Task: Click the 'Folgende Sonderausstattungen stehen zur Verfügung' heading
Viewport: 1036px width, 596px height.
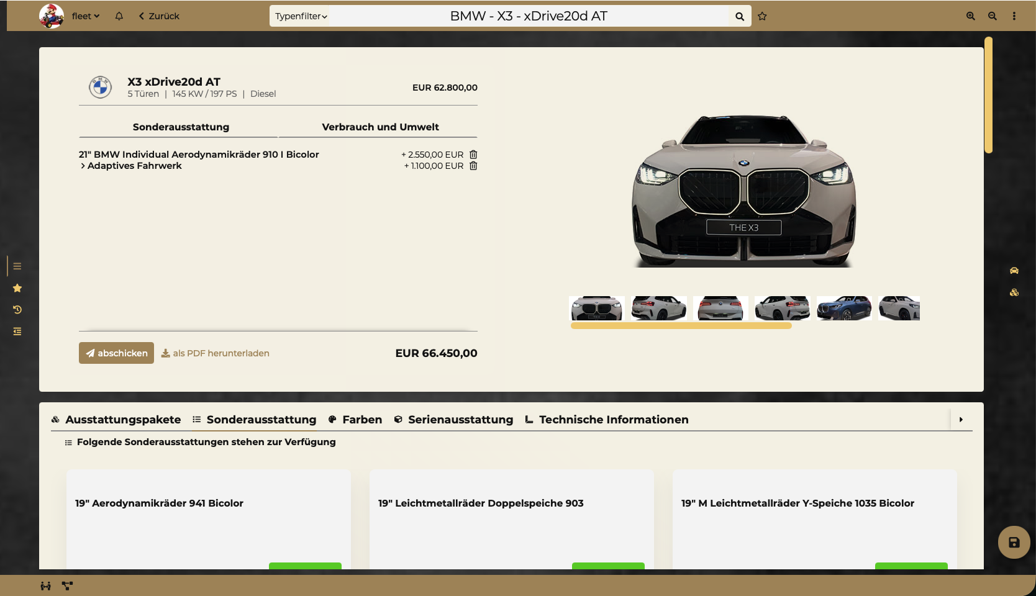Action: [206, 442]
